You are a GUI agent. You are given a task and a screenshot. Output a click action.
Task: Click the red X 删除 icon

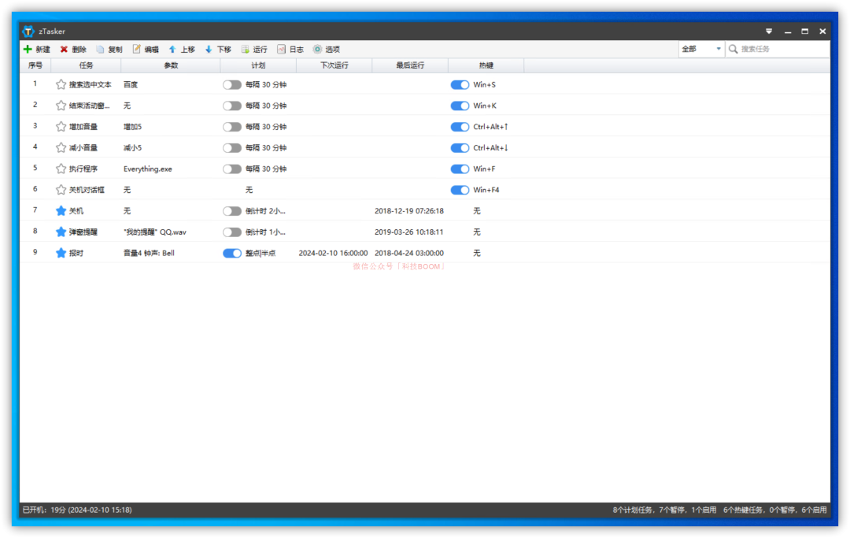[64, 50]
